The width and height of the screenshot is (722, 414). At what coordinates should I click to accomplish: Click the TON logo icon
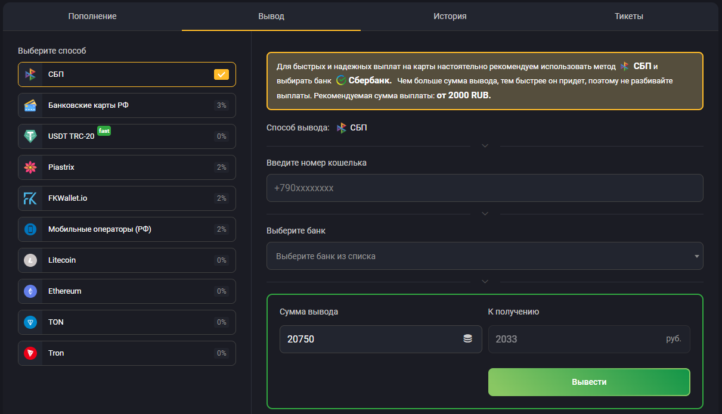[x=30, y=322]
